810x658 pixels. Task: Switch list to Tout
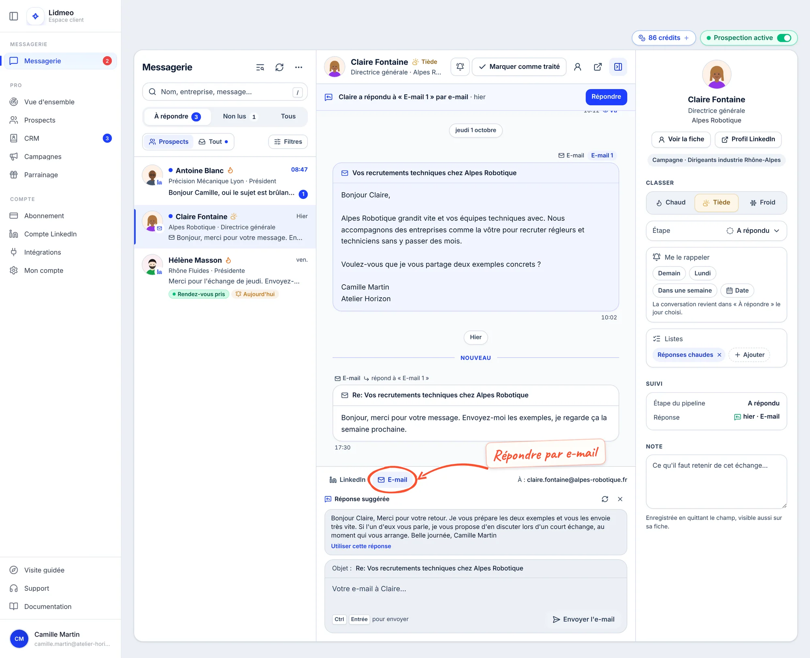point(213,142)
